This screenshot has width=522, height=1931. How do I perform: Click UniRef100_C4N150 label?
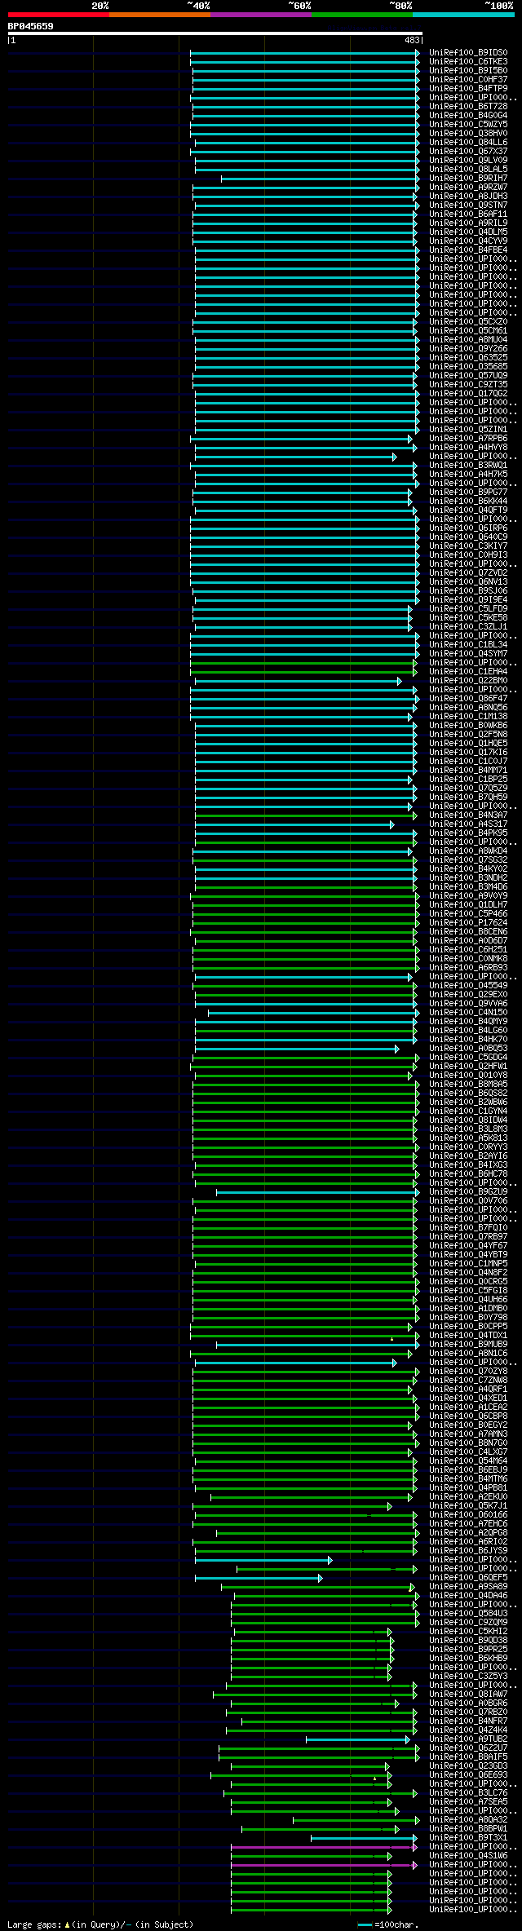click(468, 1012)
